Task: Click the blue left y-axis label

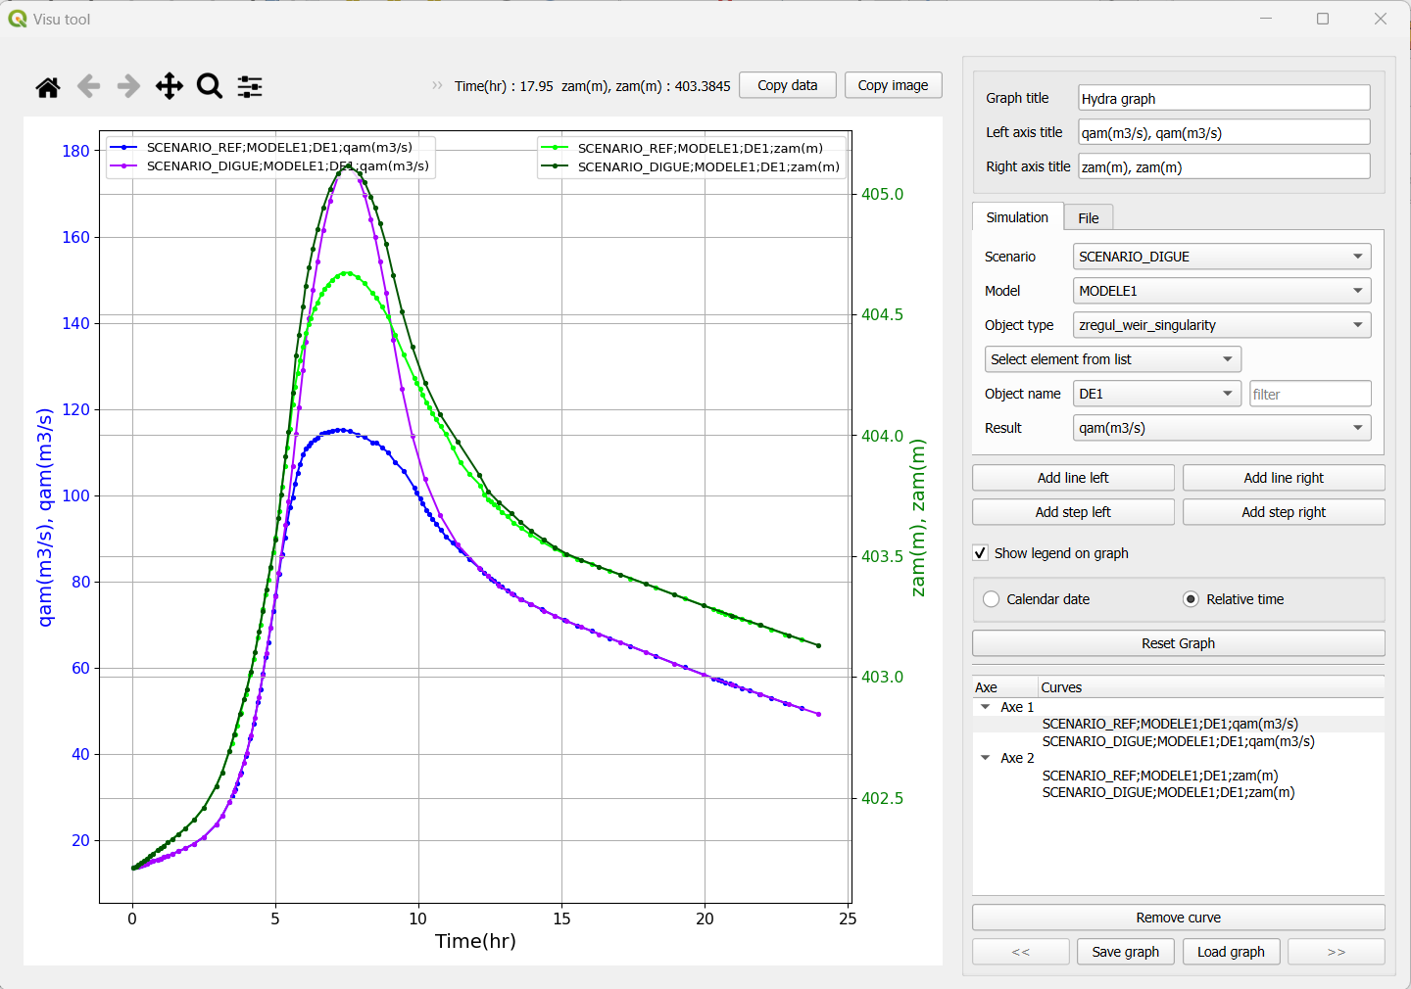Action: point(45,517)
